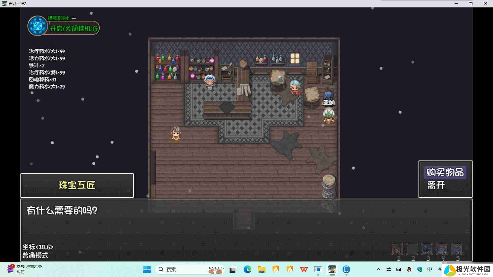
Task: Open Microsoft Edge from the taskbar
Action: click(x=247, y=269)
